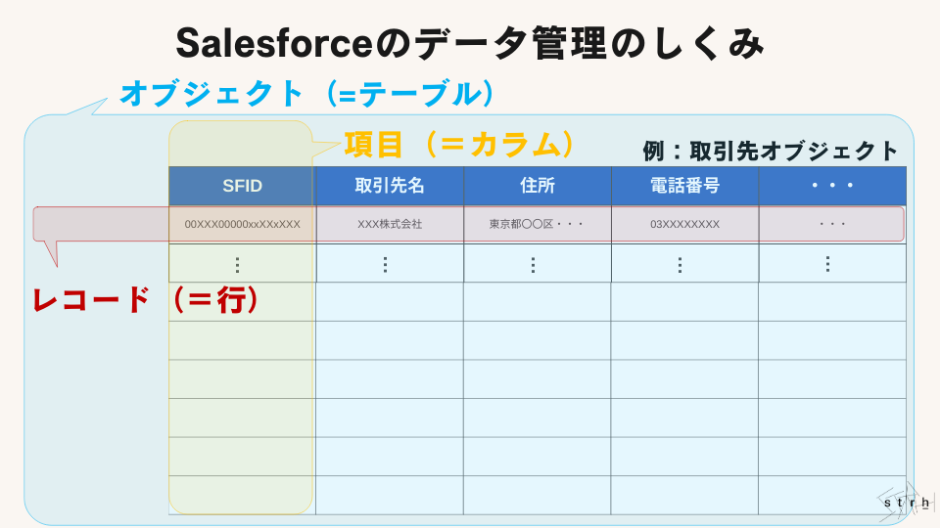The image size is (940, 528).
Task: Click the slide title Salesforceのデータ管理のしくみ
Action: pos(469,44)
